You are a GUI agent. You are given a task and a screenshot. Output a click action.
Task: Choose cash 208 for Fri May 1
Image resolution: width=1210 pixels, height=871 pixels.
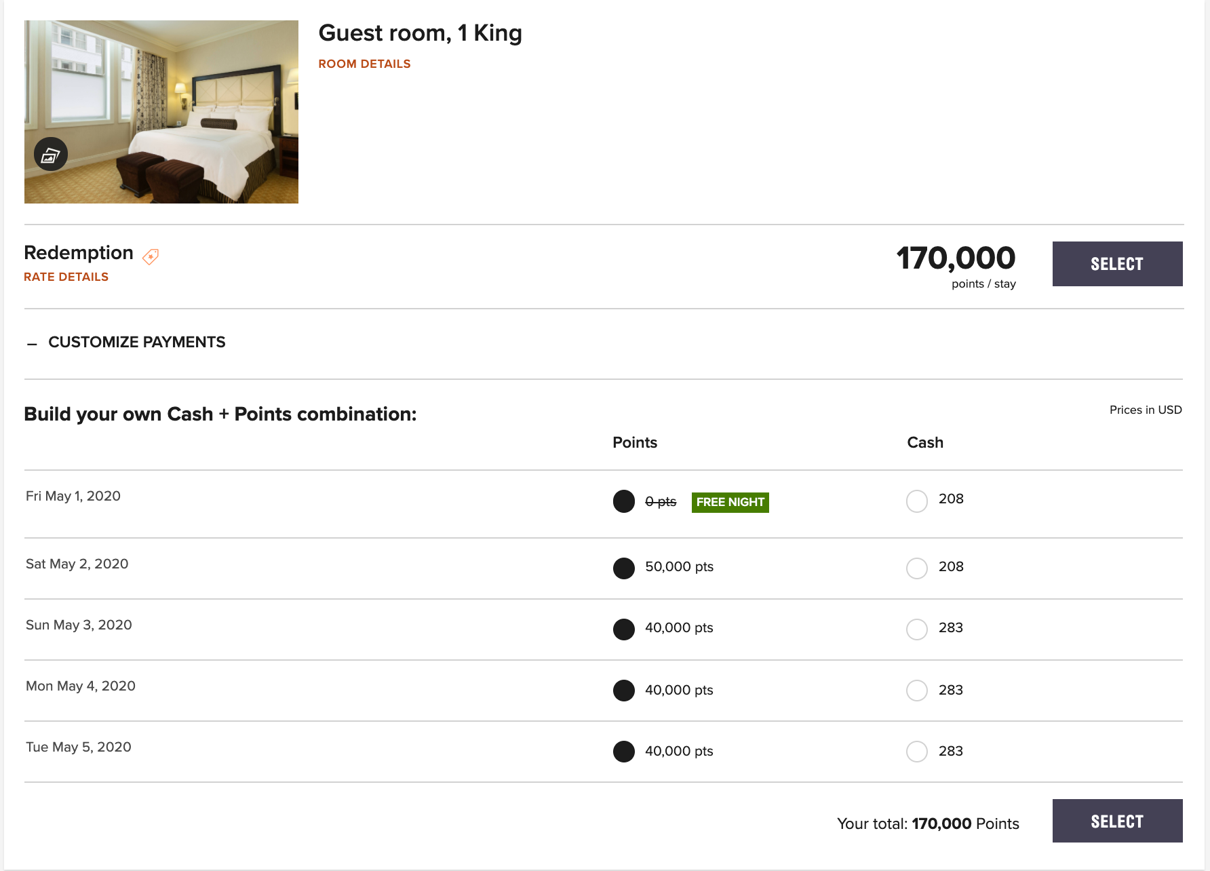click(x=916, y=501)
